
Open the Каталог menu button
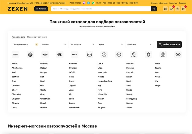(41, 9)
